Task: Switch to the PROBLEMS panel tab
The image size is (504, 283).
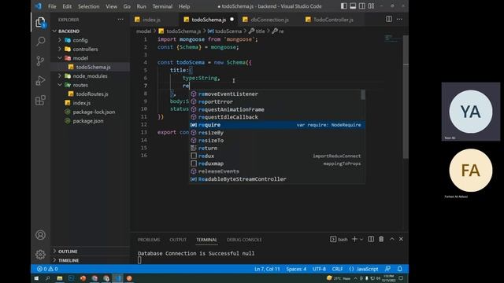Action: (149, 240)
